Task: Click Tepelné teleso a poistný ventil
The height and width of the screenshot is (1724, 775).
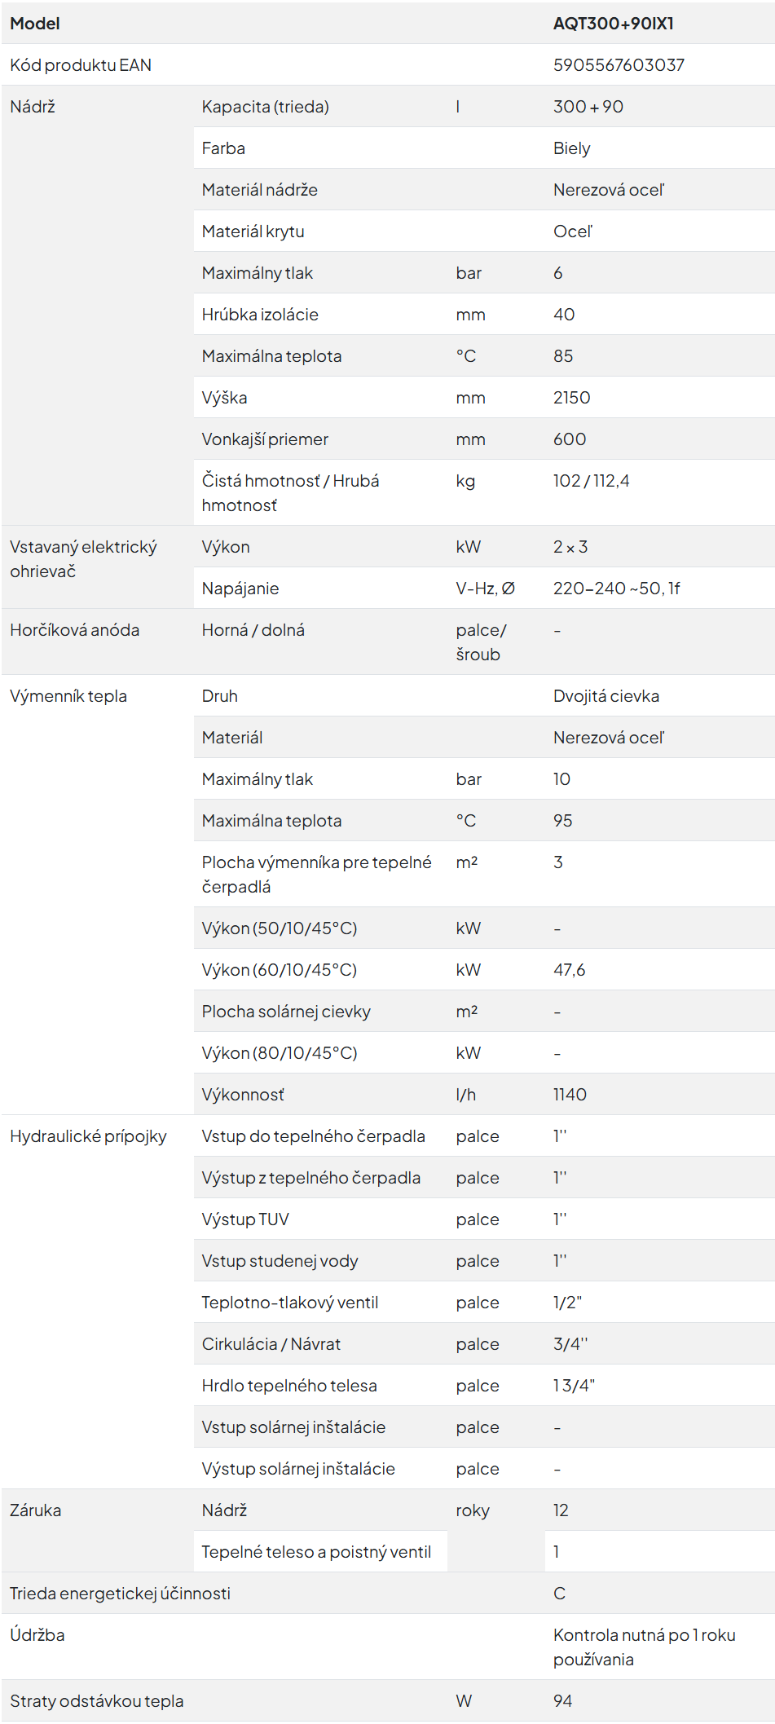Action: point(316,1552)
